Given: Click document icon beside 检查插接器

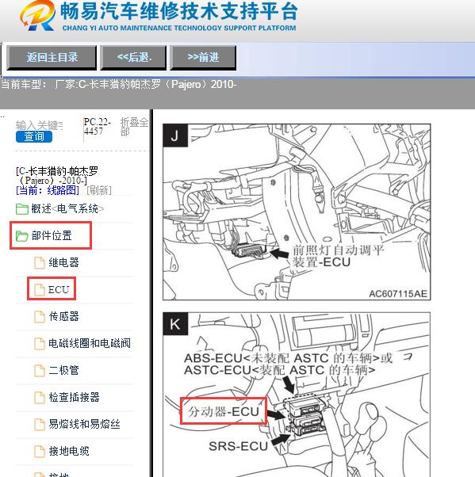Looking at the screenshot, I should pyautogui.click(x=40, y=398).
